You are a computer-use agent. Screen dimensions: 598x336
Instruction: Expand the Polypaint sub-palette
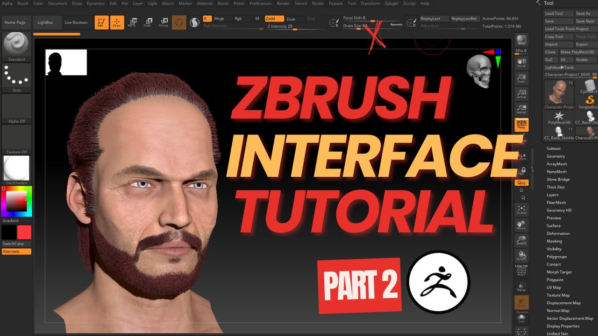tap(555, 280)
